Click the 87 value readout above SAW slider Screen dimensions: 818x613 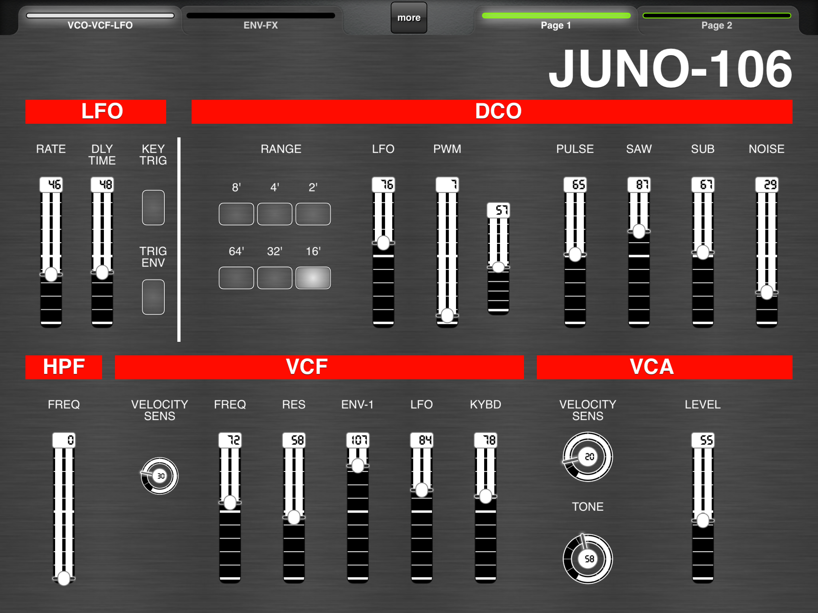[639, 184]
